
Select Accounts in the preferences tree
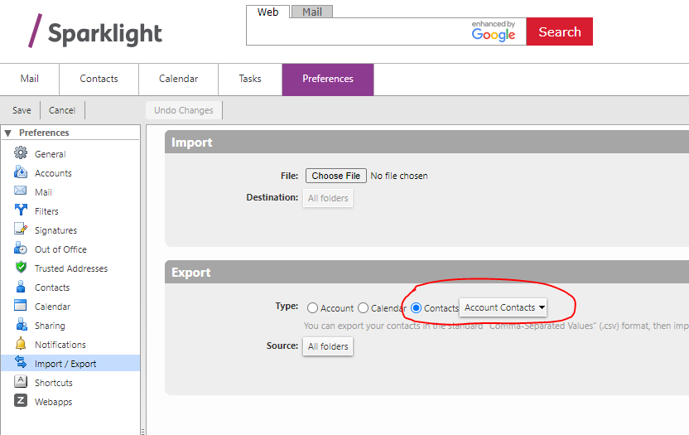pos(70,173)
